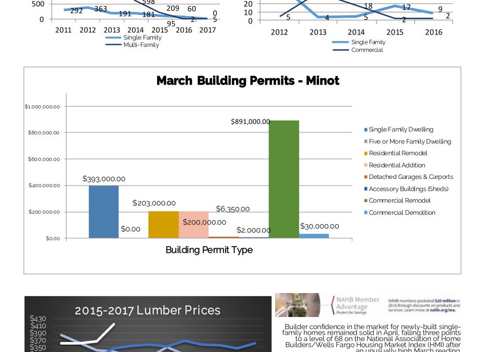The image size is (484, 352).
Task: Click the Builder confidence paragraph text
Action: click(x=371, y=338)
